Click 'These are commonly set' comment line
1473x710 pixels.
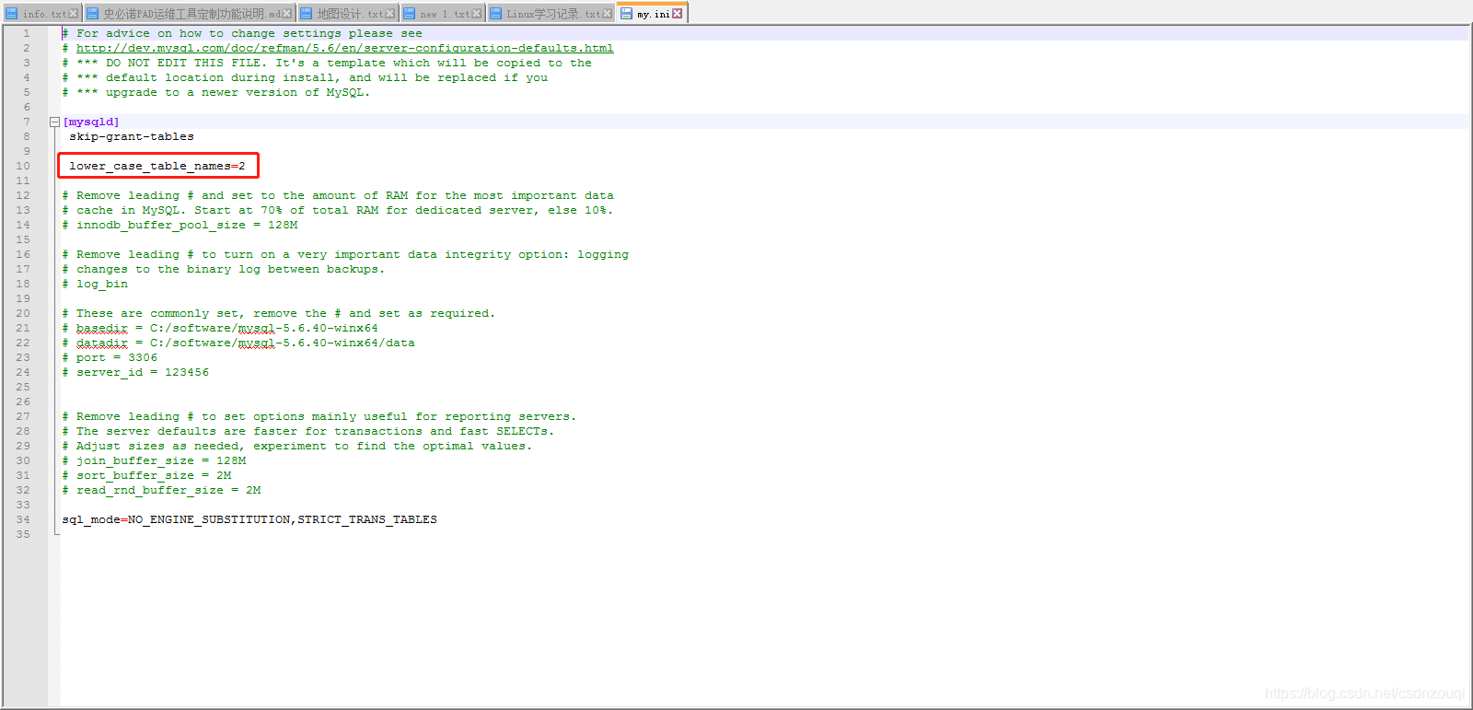pyautogui.click(x=279, y=313)
